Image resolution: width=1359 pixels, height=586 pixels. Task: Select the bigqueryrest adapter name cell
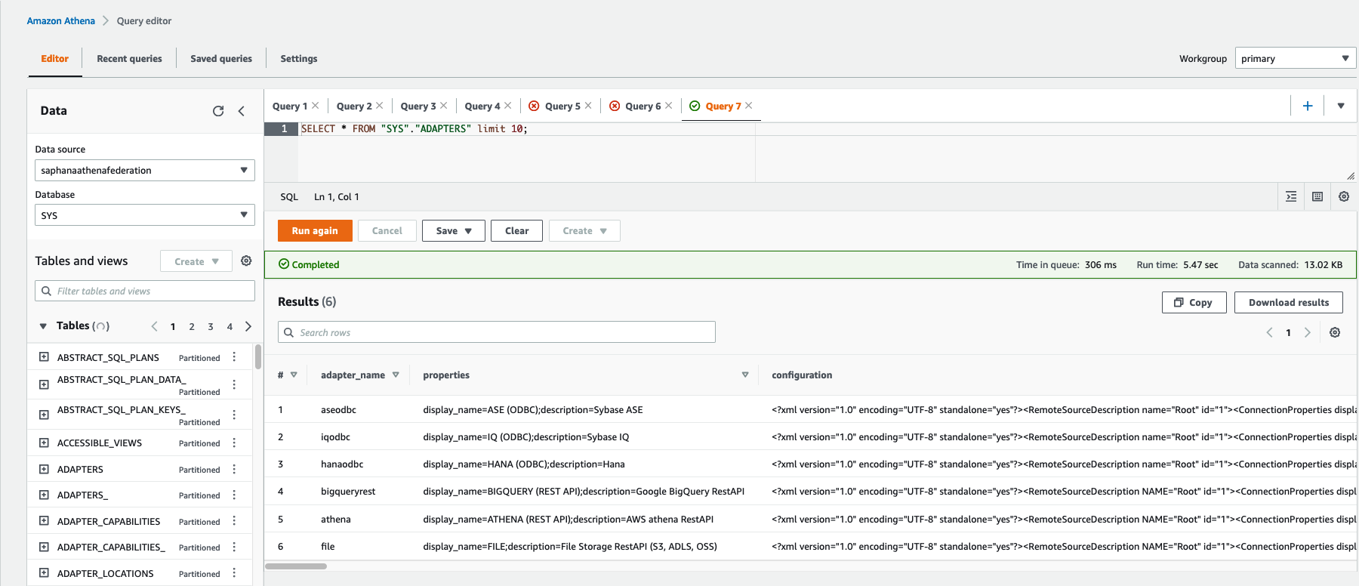coord(348,492)
